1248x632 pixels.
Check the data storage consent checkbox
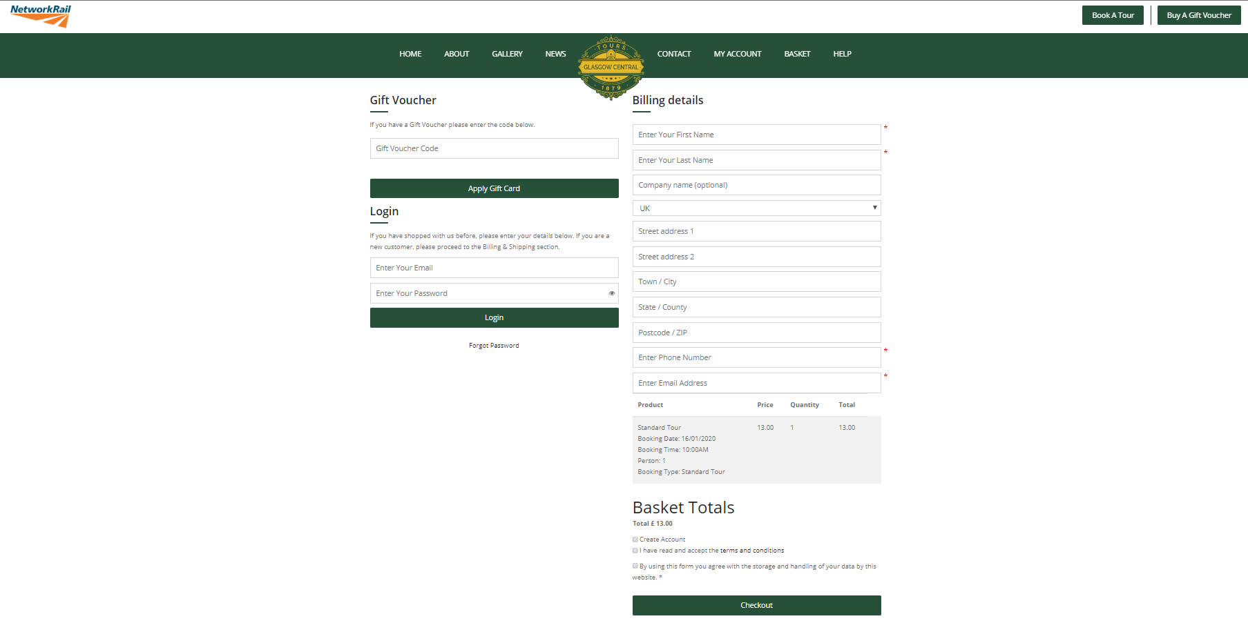click(635, 566)
